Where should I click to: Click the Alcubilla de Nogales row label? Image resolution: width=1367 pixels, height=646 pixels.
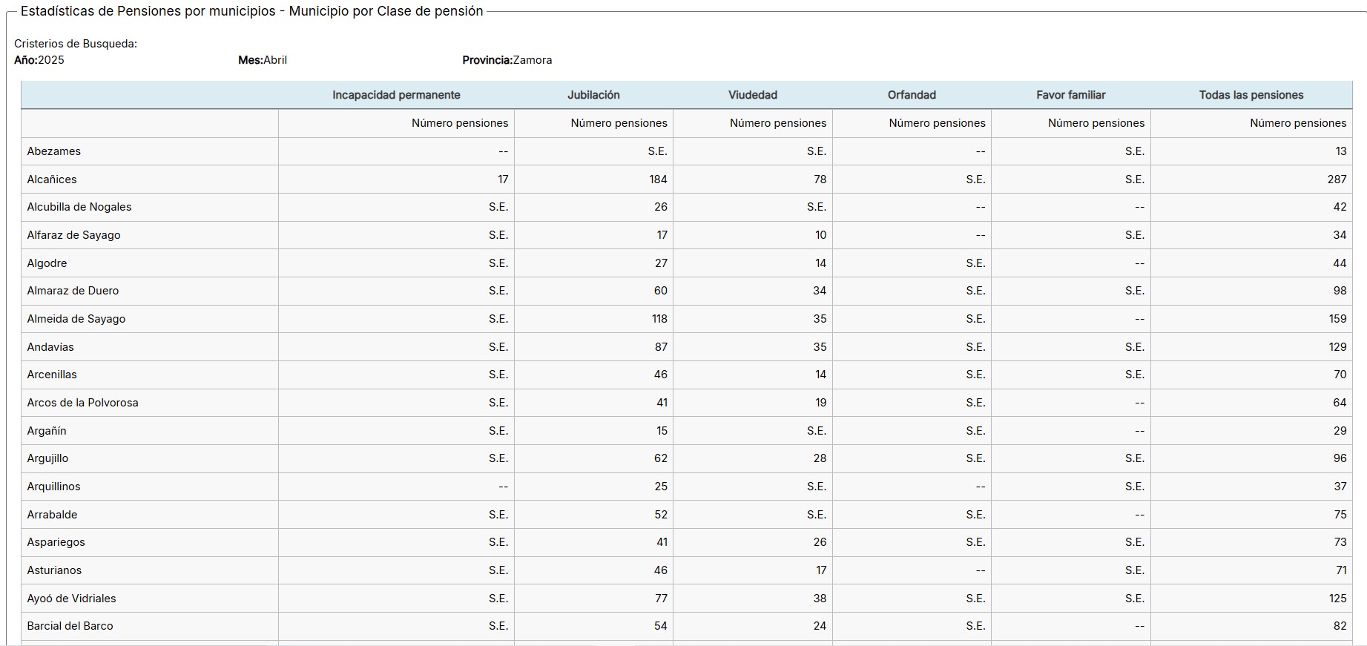[79, 207]
